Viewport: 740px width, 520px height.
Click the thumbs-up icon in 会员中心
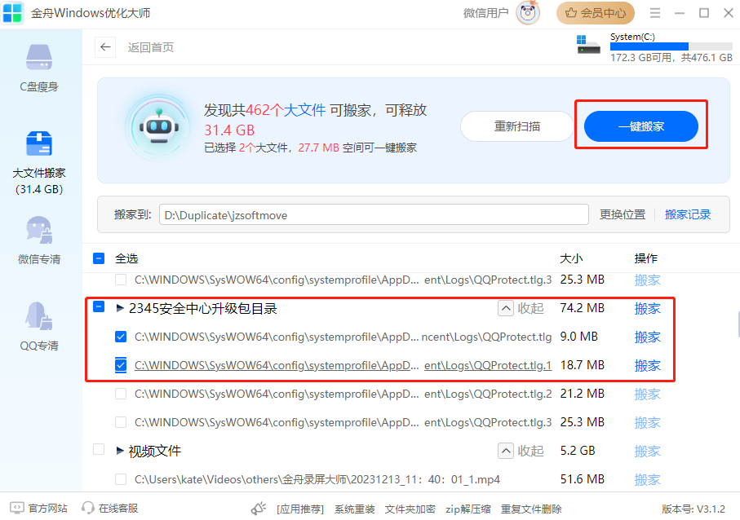[x=571, y=13]
